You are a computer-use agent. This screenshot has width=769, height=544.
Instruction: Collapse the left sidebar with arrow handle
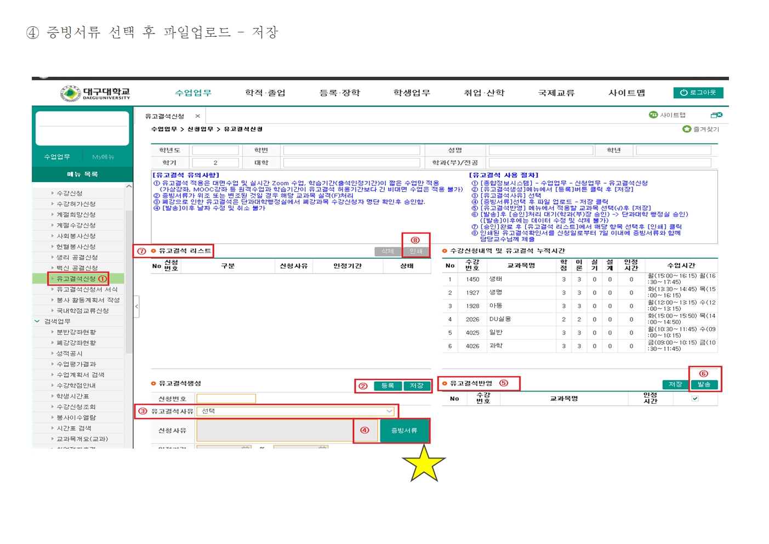click(x=136, y=307)
